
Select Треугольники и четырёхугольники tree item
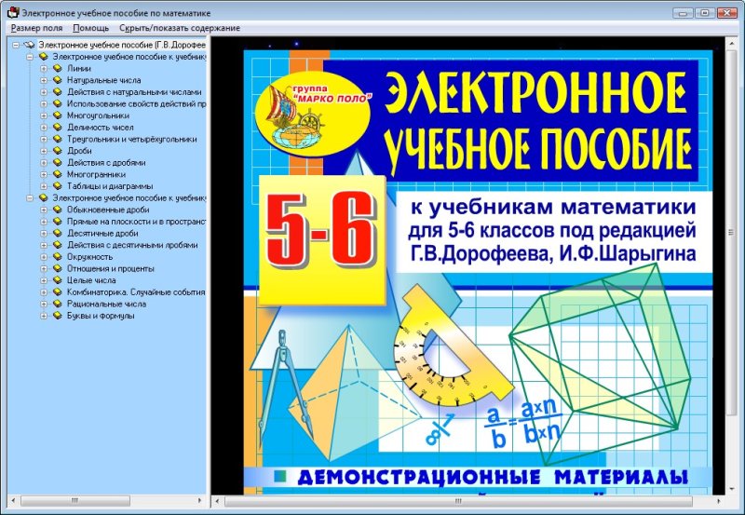[x=131, y=139]
